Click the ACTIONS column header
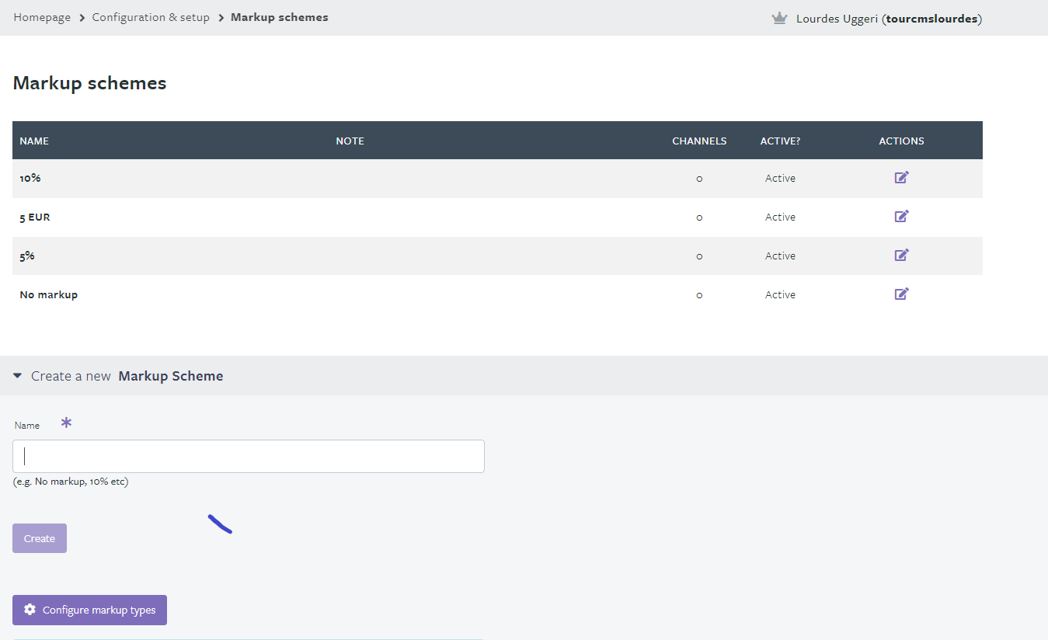 901,141
